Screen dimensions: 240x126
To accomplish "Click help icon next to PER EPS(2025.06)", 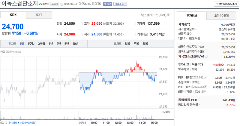I will (205, 78).
